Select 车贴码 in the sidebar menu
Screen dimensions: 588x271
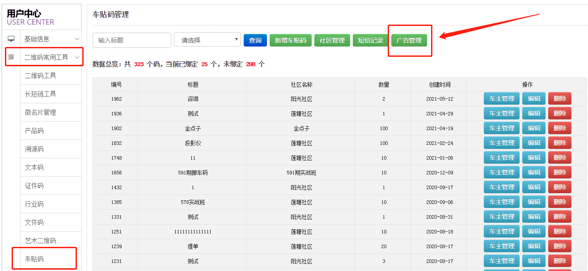click(34, 259)
